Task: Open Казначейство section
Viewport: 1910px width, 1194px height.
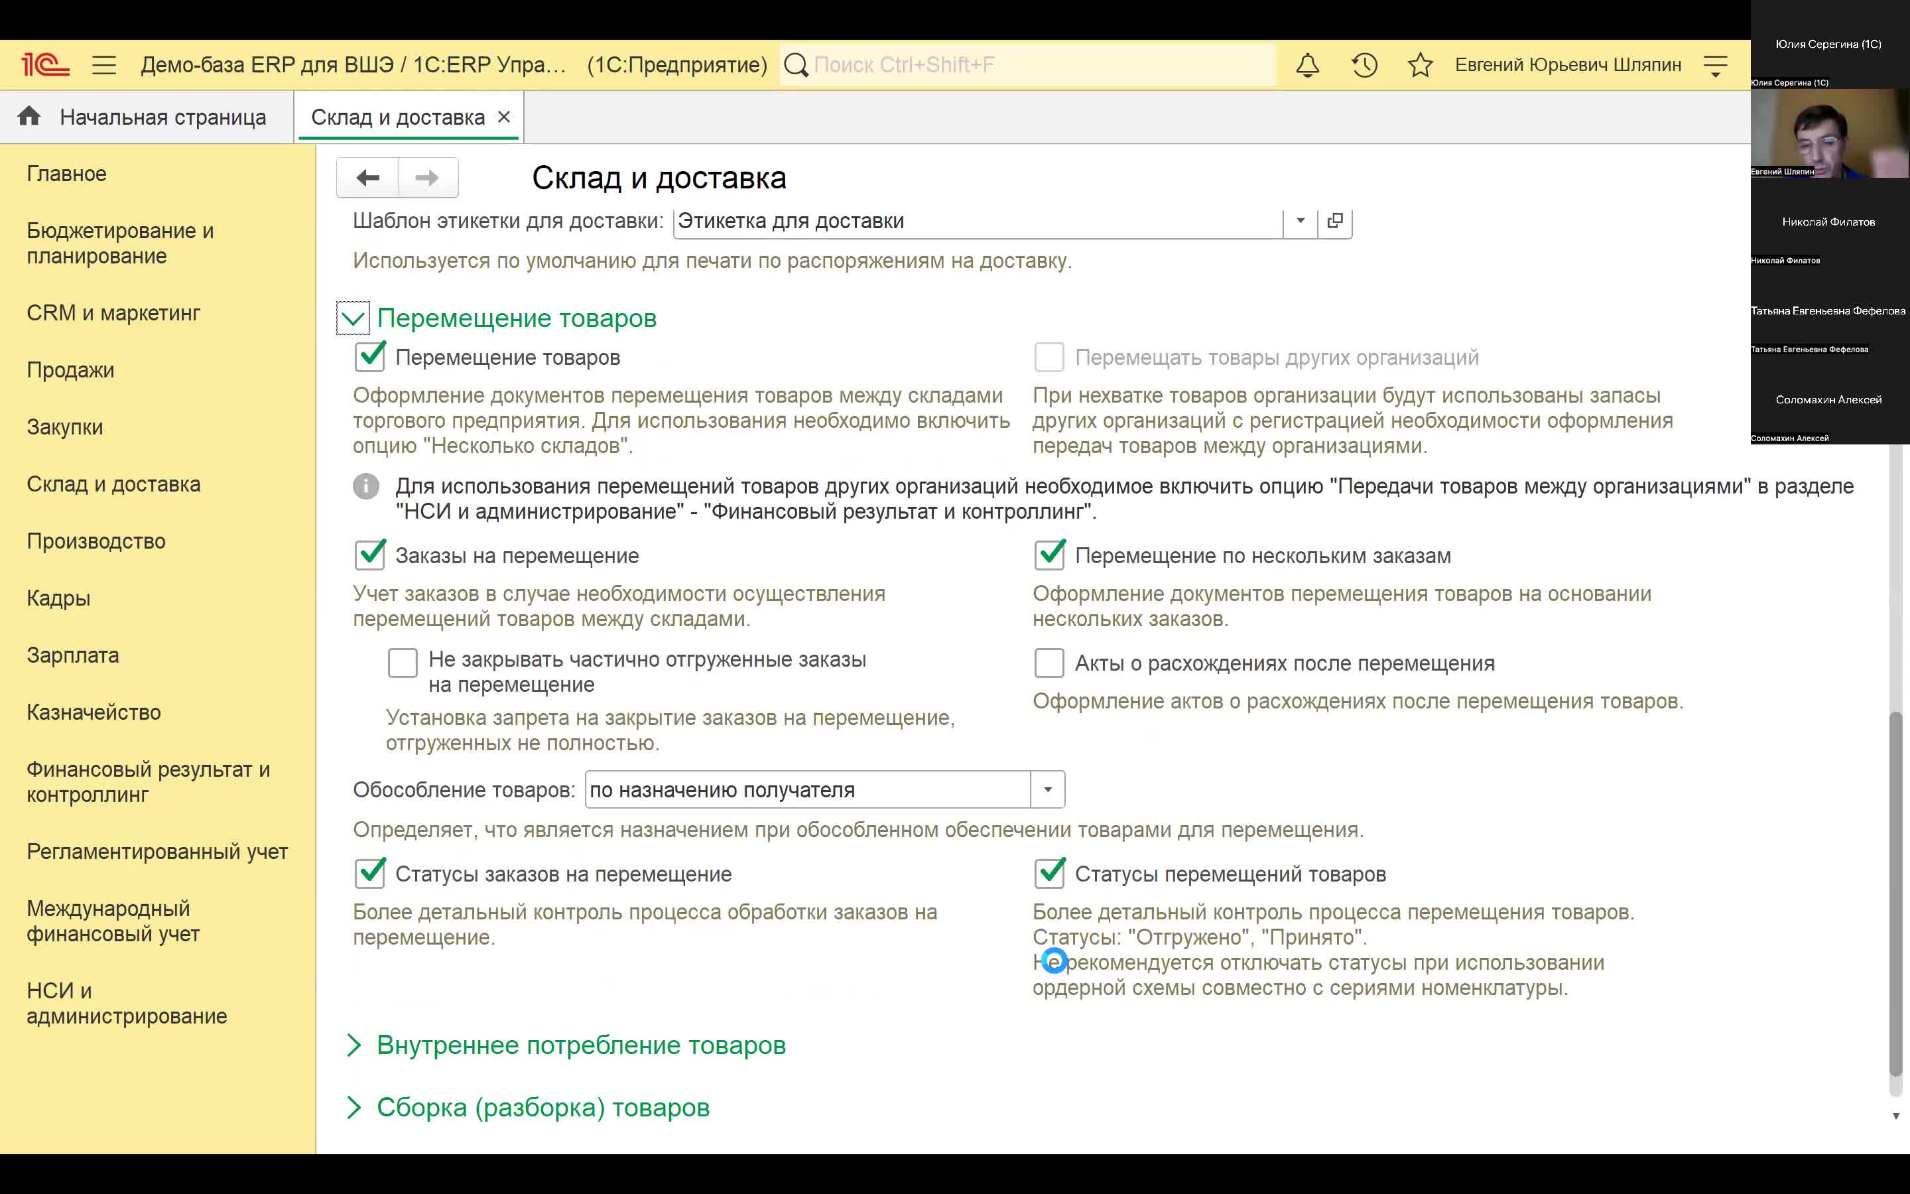Action: pos(94,712)
